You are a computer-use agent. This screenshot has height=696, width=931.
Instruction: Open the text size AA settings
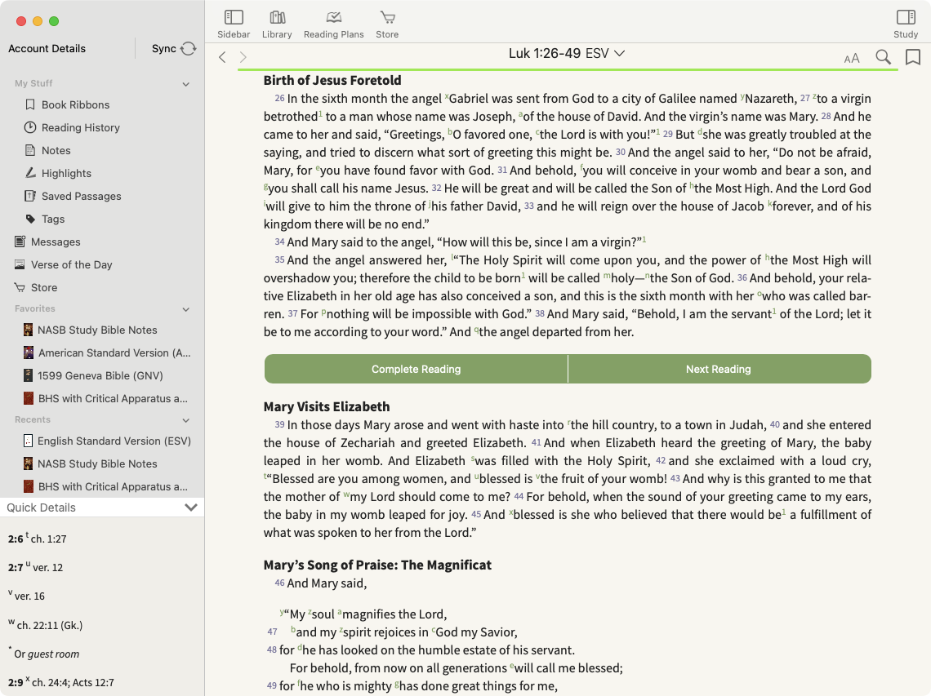click(x=852, y=58)
